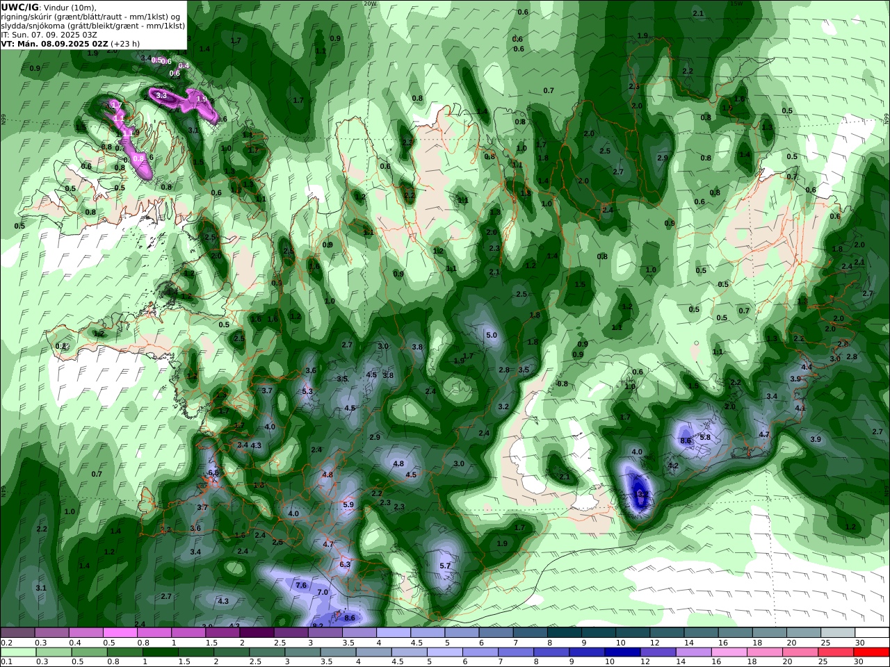Click the 20W longitude label at top edge
This screenshot has height=667, width=890.
point(370,3)
